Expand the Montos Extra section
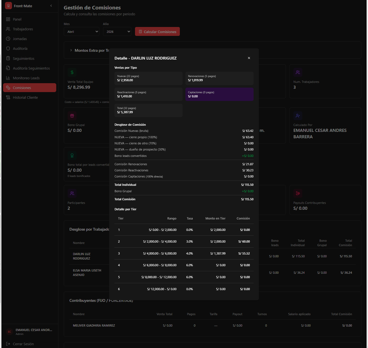Viewport: 368px width, 348px height. 71,50
